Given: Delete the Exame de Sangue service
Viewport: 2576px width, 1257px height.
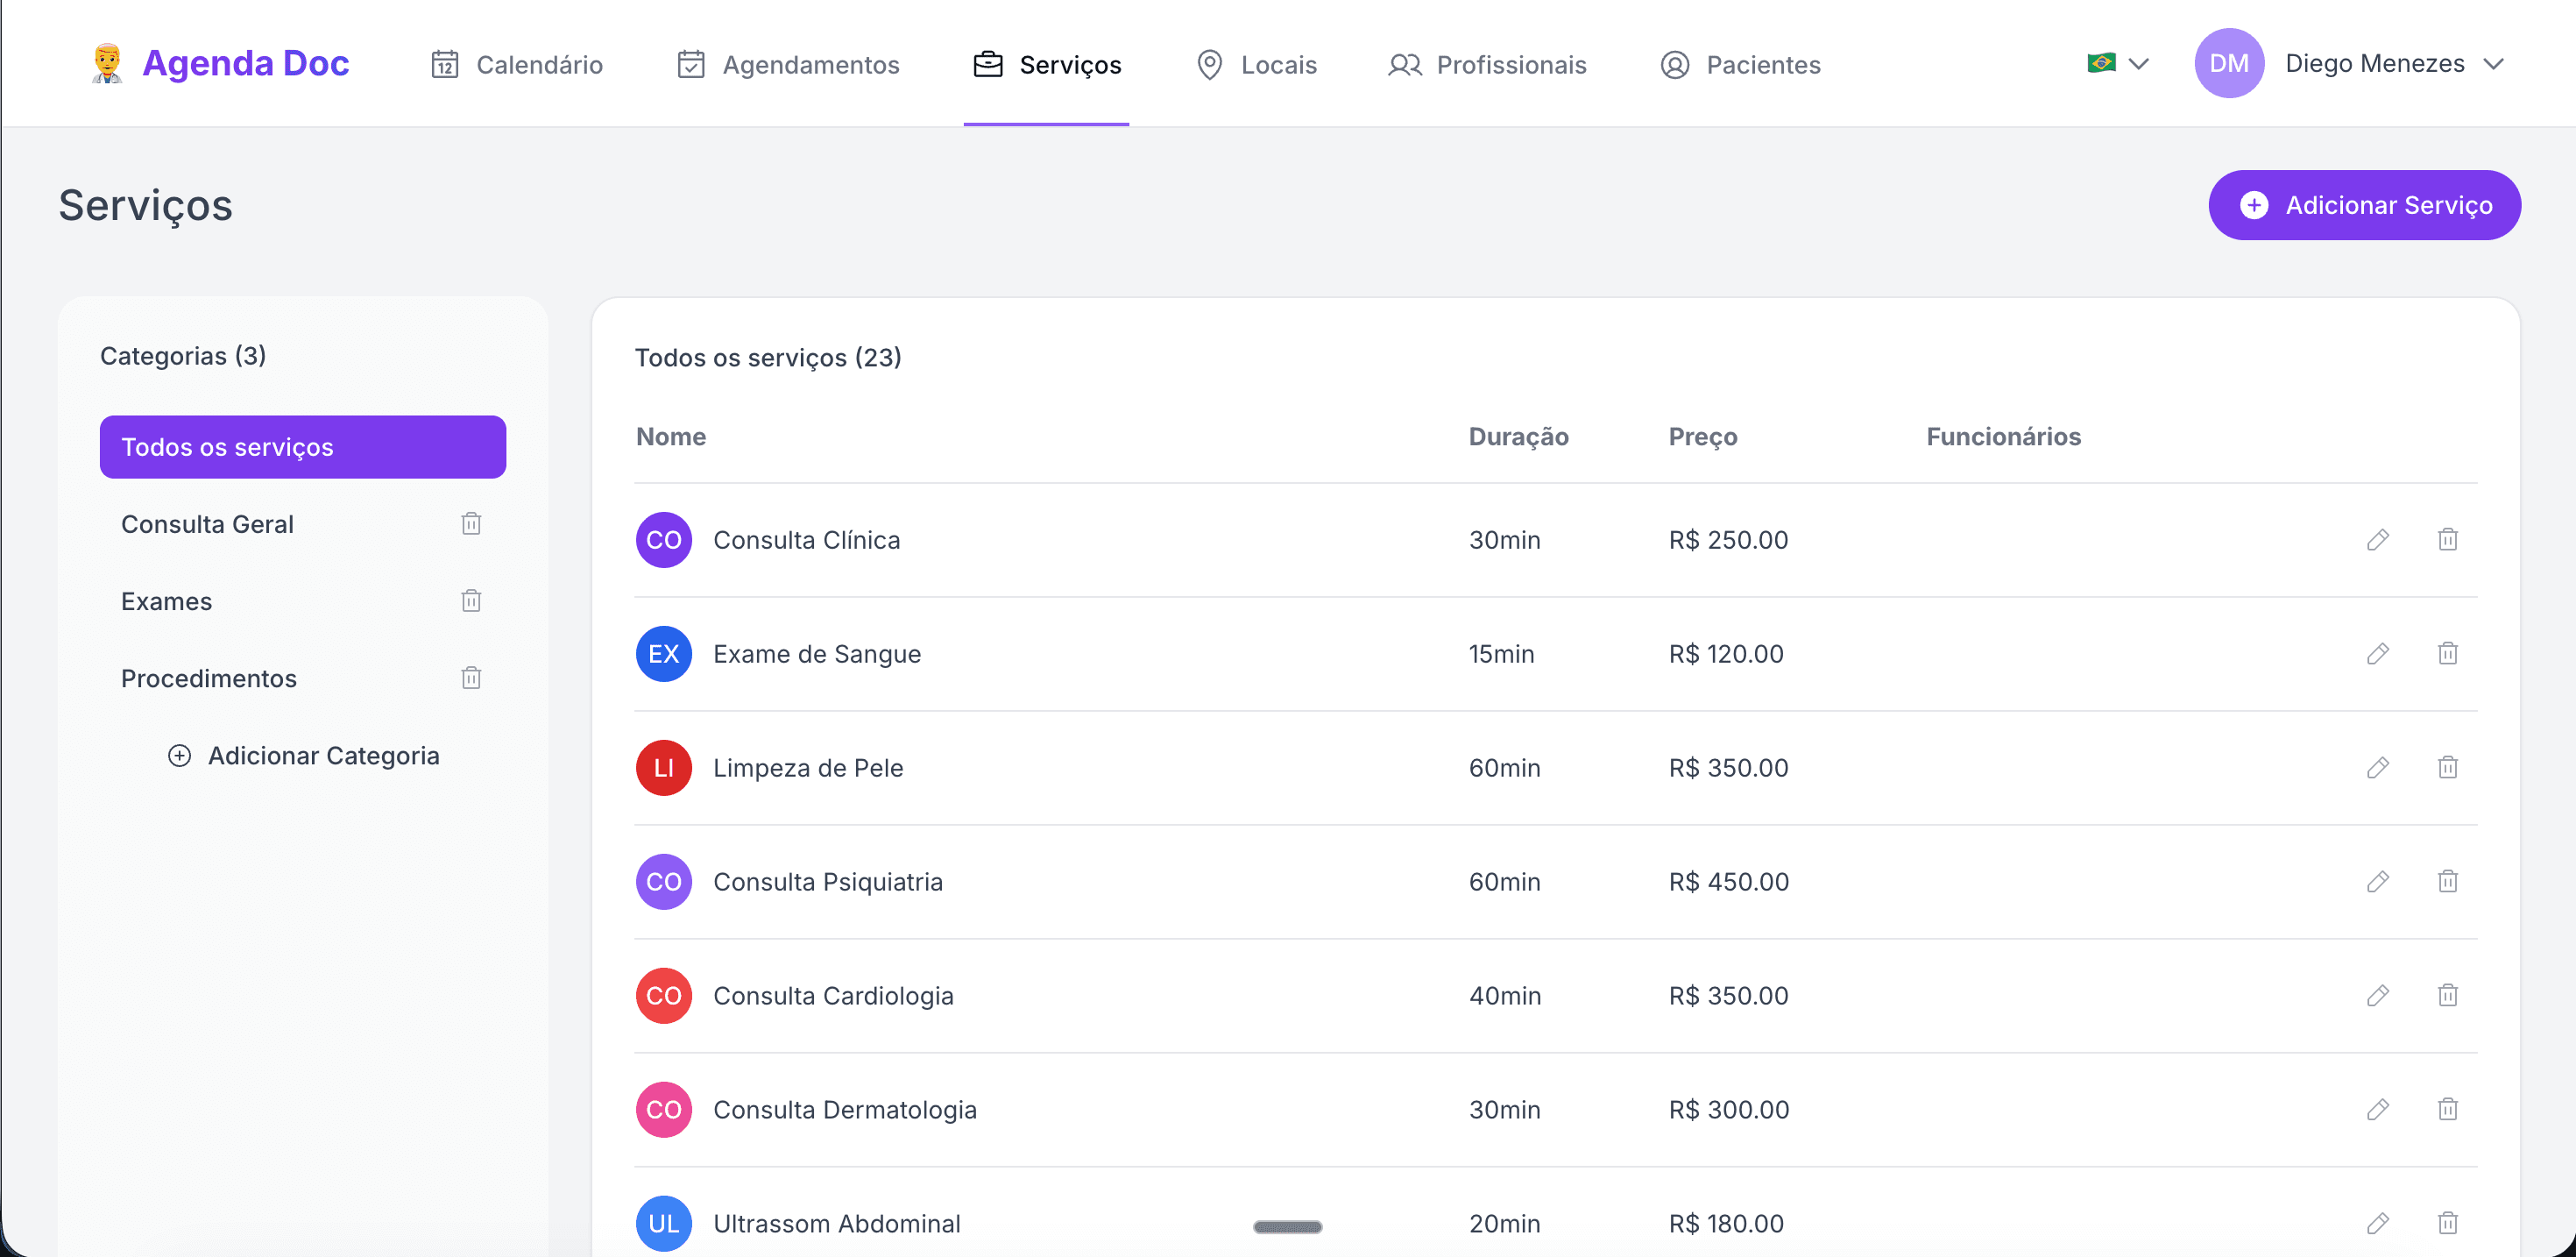Looking at the screenshot, I should [x=2447, y=654].
